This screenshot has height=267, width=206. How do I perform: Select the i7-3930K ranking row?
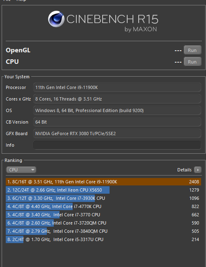pos(103,198)
